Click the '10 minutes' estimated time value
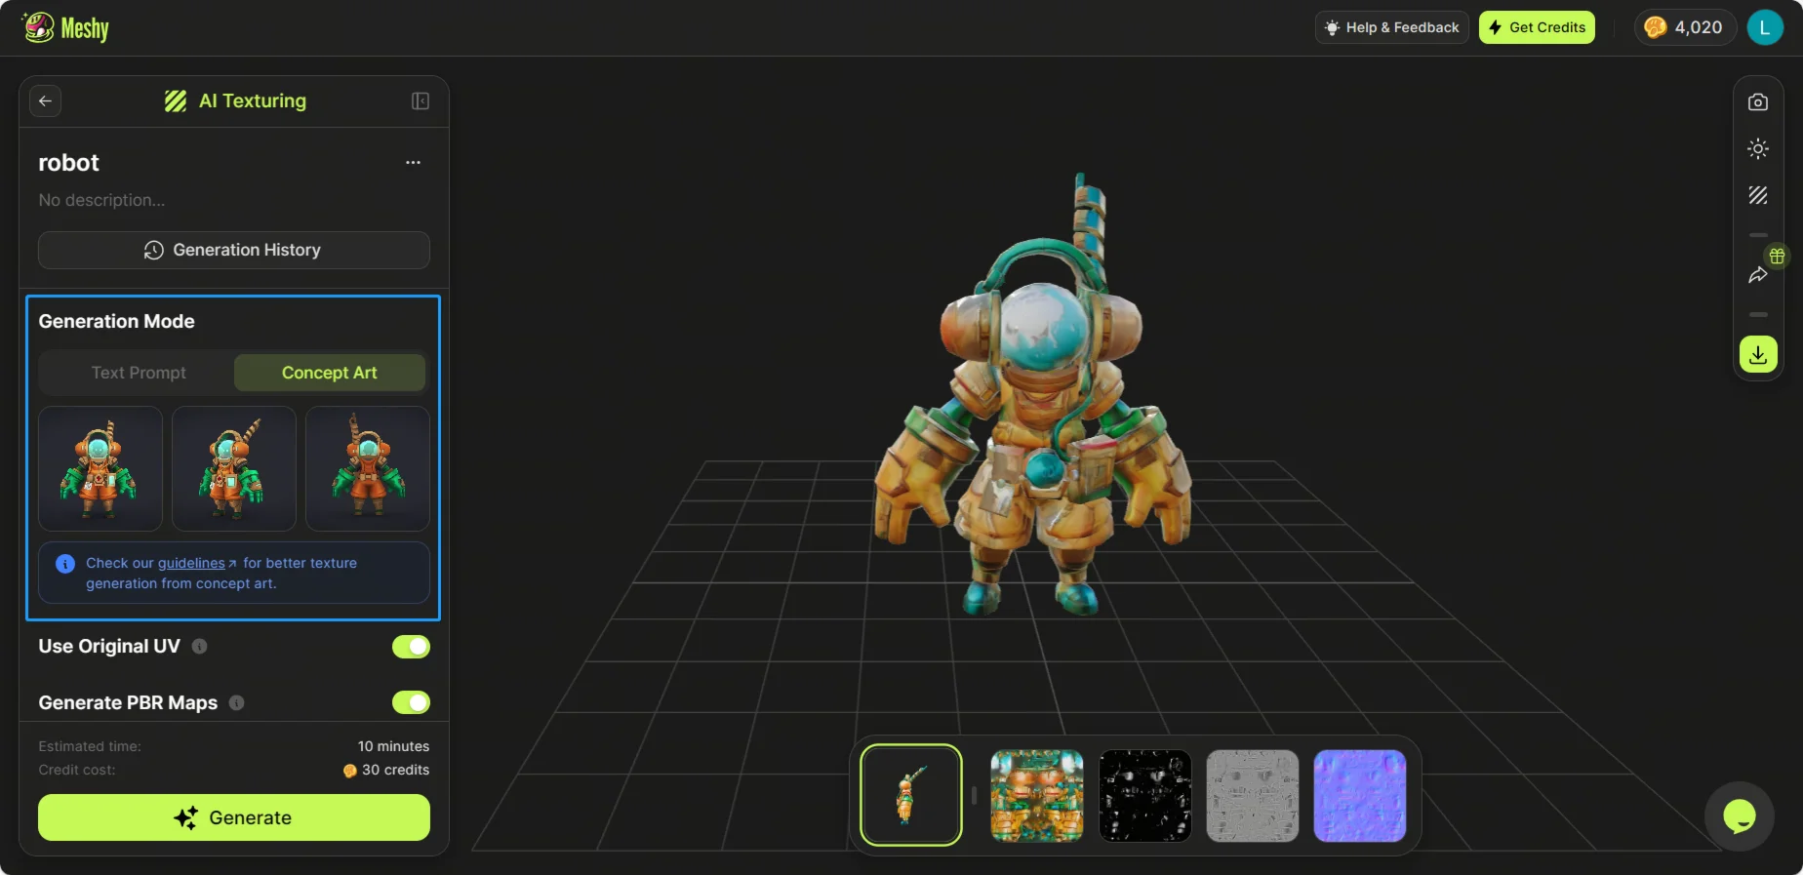1803x875 pixels. click(x=393, y=746)
